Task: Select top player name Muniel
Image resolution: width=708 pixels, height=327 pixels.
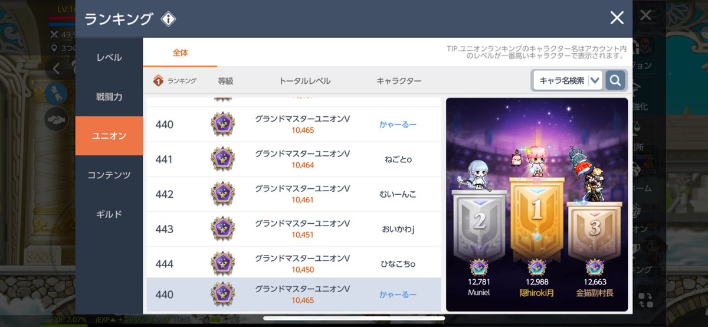Action: coord(480,292)
